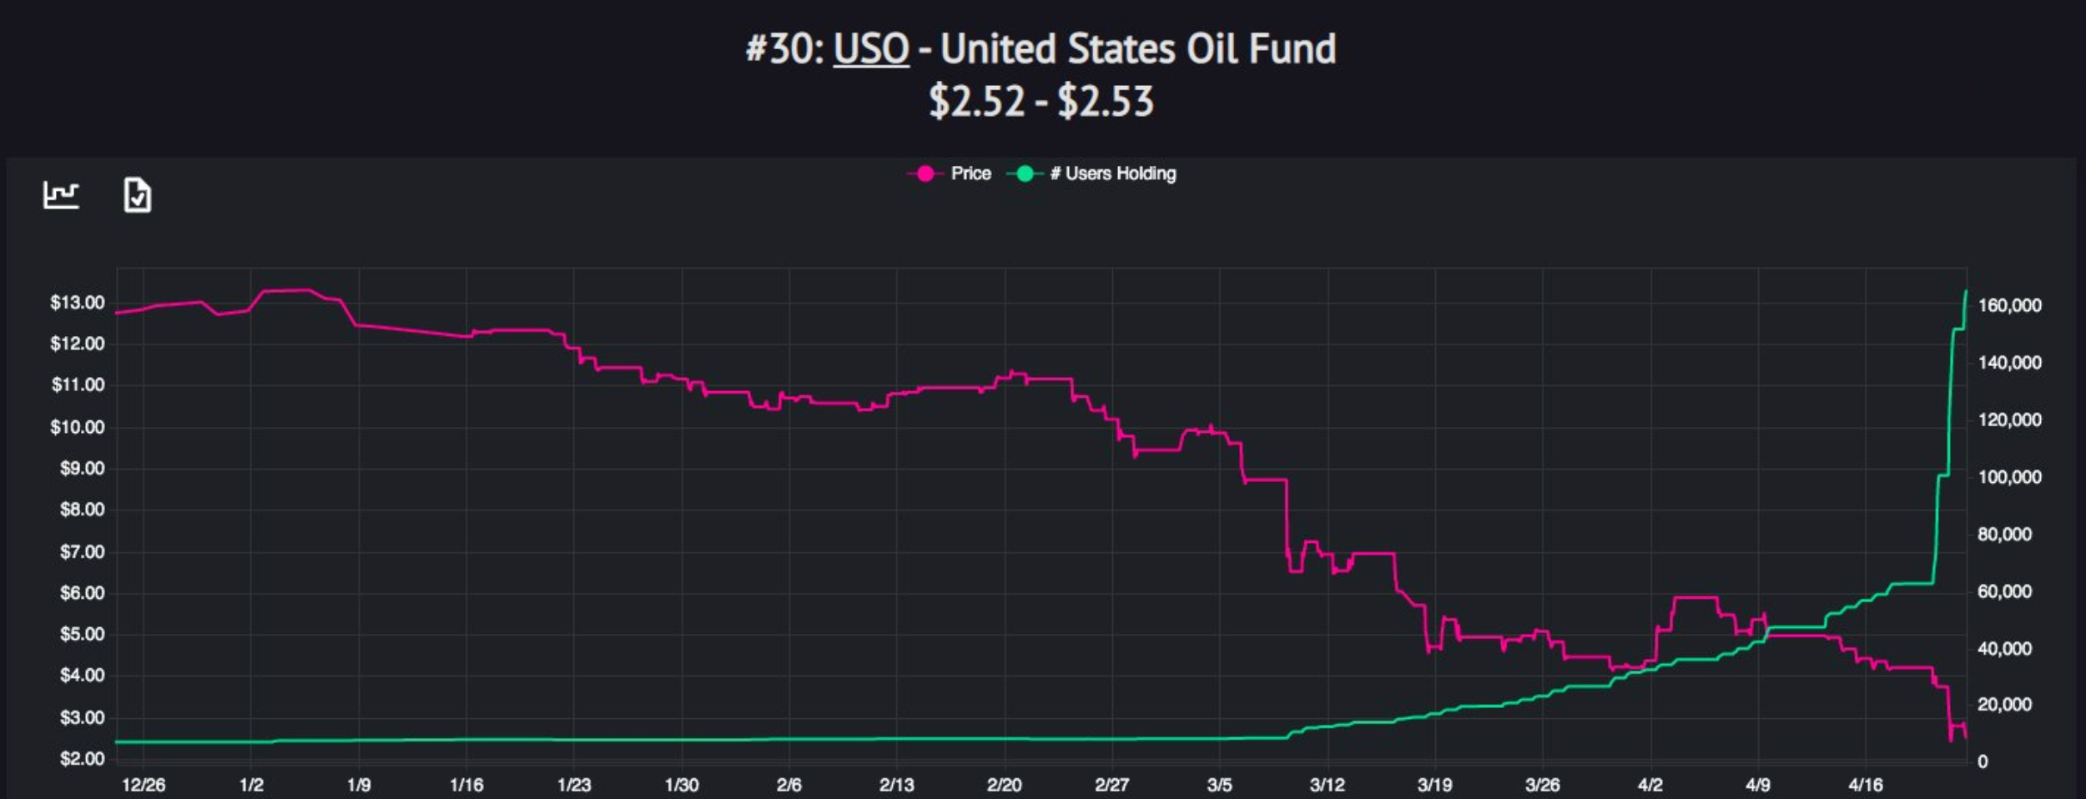This screenshot has width=2086, height=799.
Task: Click the $2.52 - $2.53 price range heading
Action: point(1041,102)
